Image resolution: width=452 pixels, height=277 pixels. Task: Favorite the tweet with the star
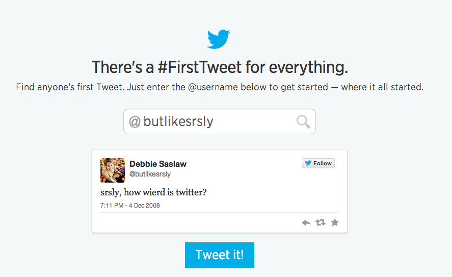[335, 222]
